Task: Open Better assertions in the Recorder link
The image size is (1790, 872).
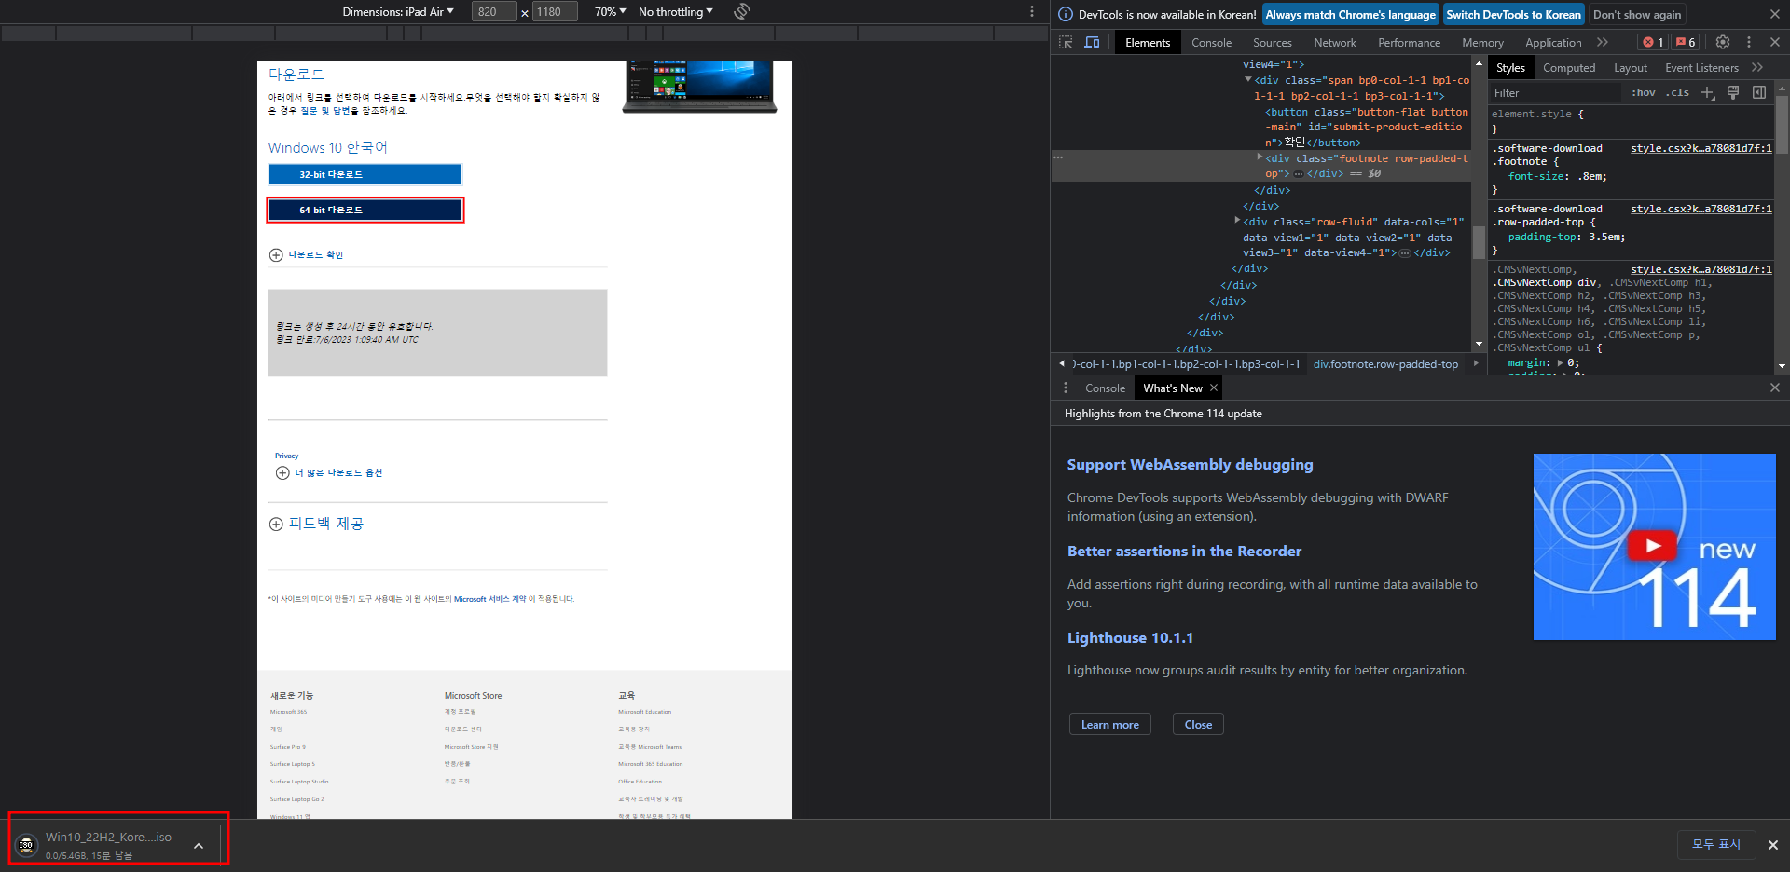Action: tap(1184, 551)
